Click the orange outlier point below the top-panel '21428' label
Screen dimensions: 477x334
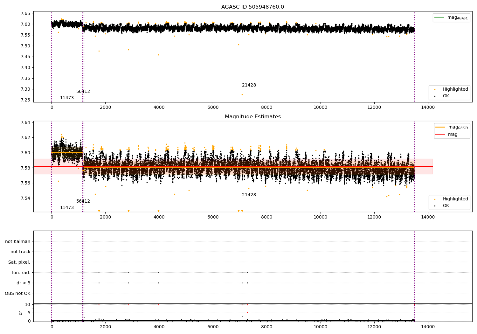point(242,94)
